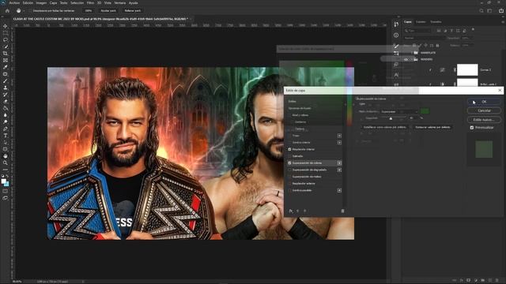The height and width of the screenshot is (284, 506).
Task: Enable Sombra paralela checkbox
Action: 289,190
